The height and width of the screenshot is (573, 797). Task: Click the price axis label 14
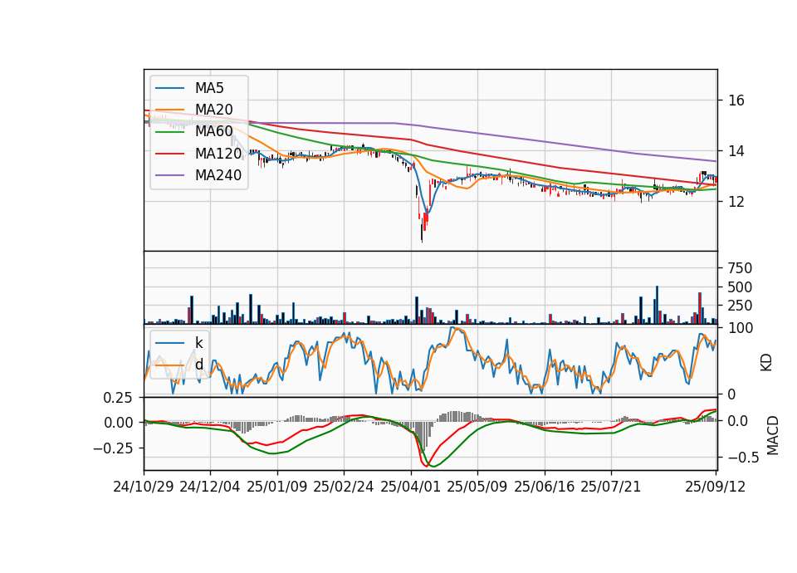coord(736,151)
